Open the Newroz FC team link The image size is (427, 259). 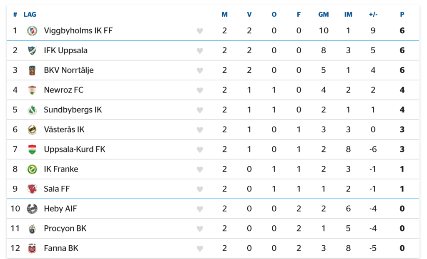click(64, 90)
